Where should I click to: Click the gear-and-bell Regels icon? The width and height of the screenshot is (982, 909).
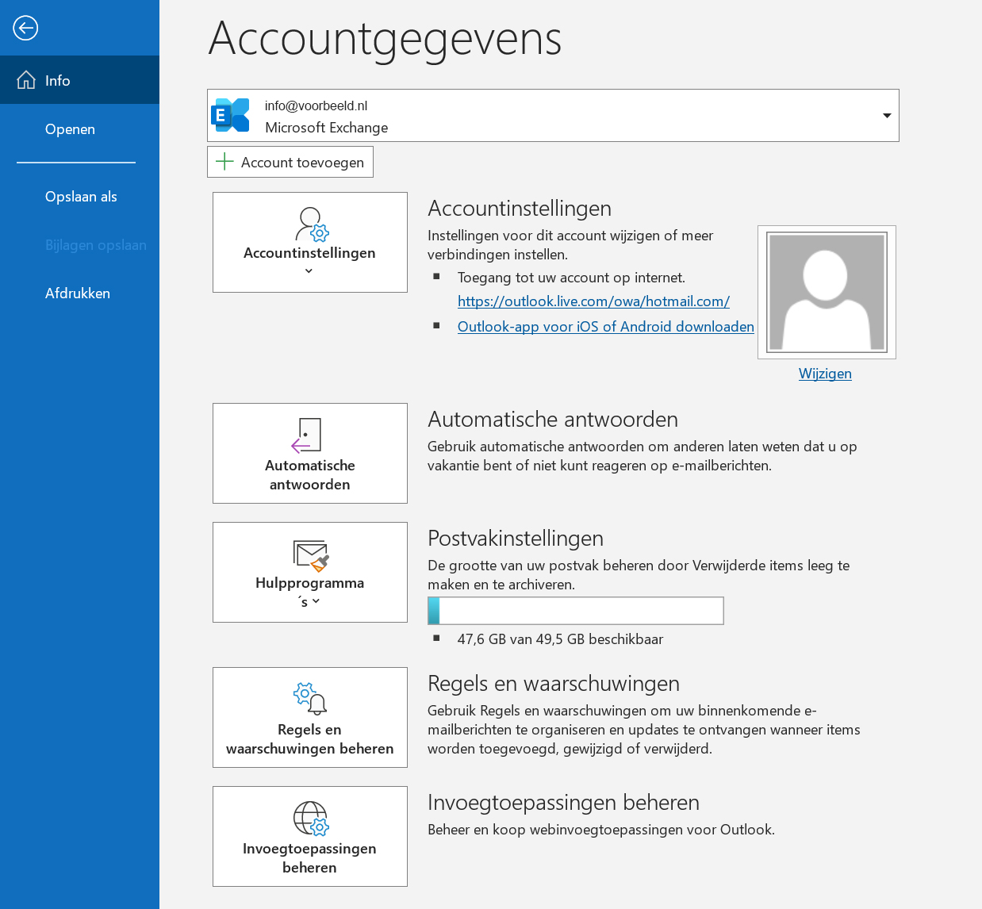coord(310,699)
